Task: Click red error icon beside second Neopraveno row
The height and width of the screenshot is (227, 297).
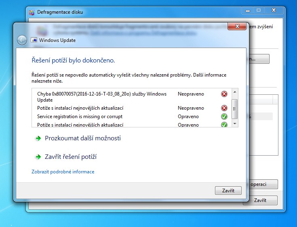Action: (224, 108)
